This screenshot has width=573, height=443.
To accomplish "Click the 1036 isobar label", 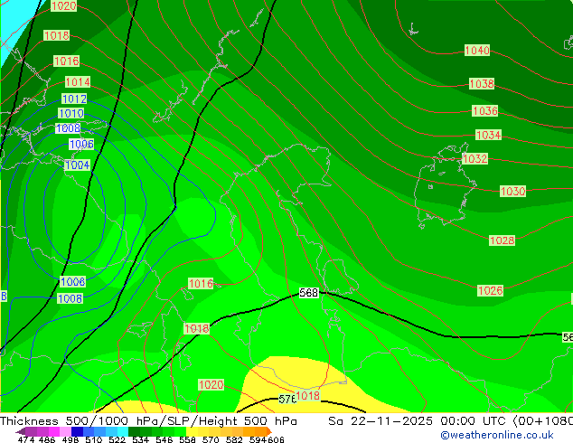I will click(485, 110).
